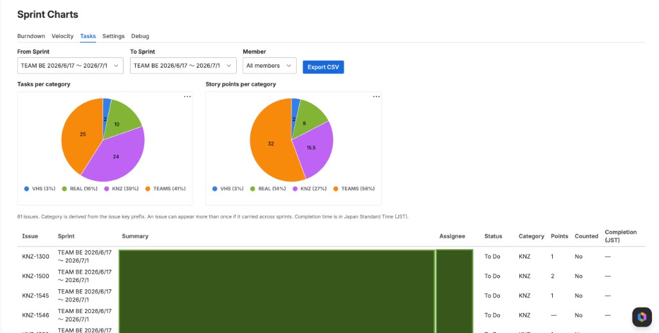The image size is (659, 333).
Task: Click the Points value 2 for KNZ-1500
Action: 553,276
